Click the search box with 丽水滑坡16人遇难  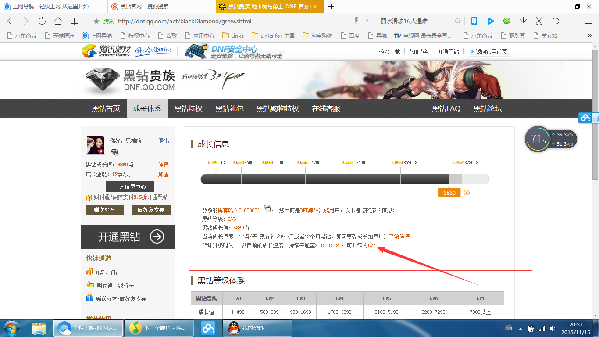416,21
